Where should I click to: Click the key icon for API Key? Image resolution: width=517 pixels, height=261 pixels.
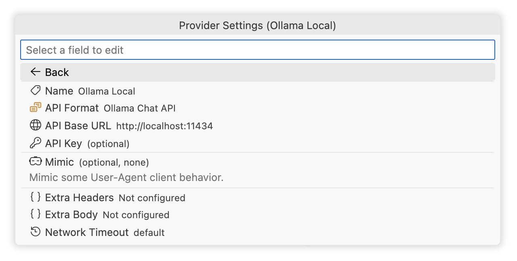36,143
